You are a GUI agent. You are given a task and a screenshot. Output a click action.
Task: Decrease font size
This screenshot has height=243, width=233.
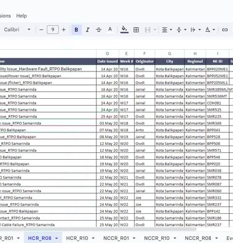coord(41,30)
